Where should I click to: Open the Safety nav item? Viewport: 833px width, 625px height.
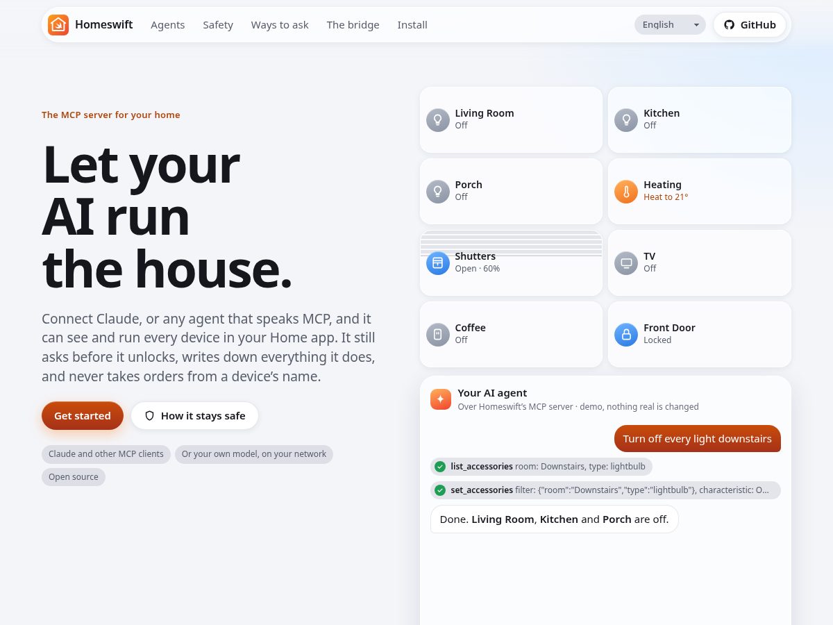[x=218, y=25]
